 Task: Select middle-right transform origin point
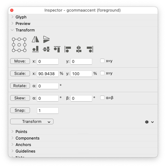(x=25, y=45)
